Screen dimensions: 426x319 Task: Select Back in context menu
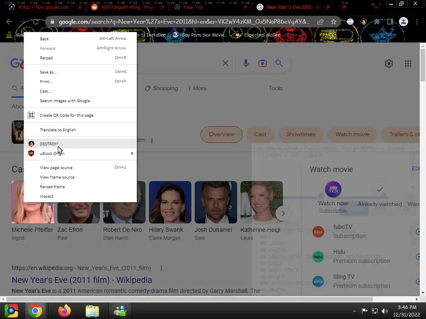pyautogui.click(x=80, y=39)
